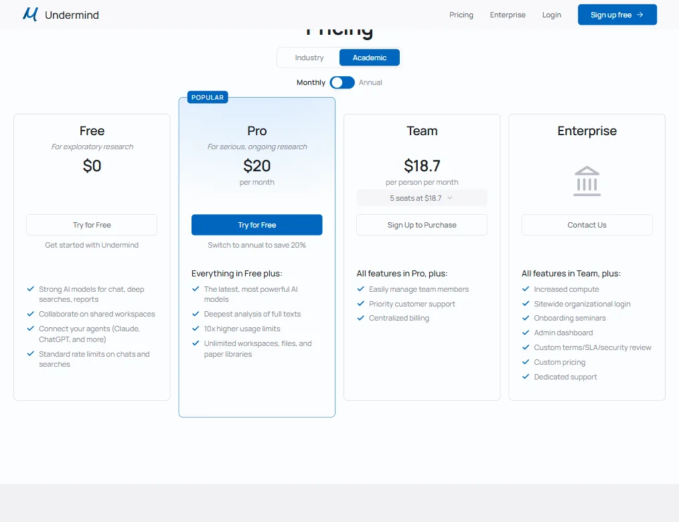Click 'All features in Team, plus:' heading
Viewport: 679px width, 522px height.
click(571, 274)
